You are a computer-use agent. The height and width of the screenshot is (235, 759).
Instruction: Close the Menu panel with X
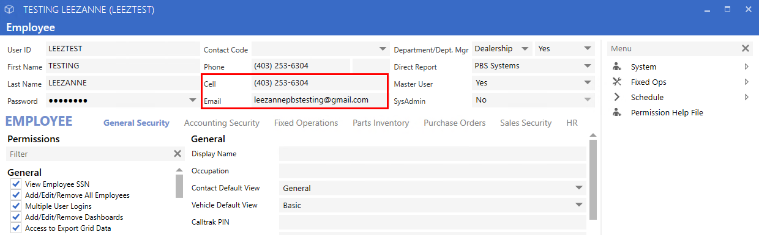point(746,48)
